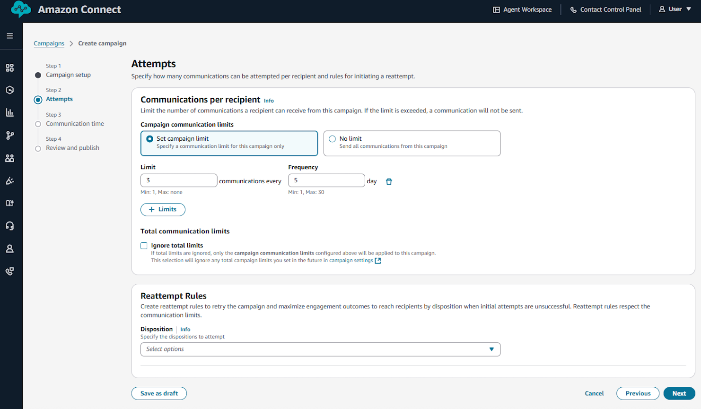The width and height of the screenshot is (701, 409).
Task: Open the users group sidebar icon
Action: pos(9,158)
